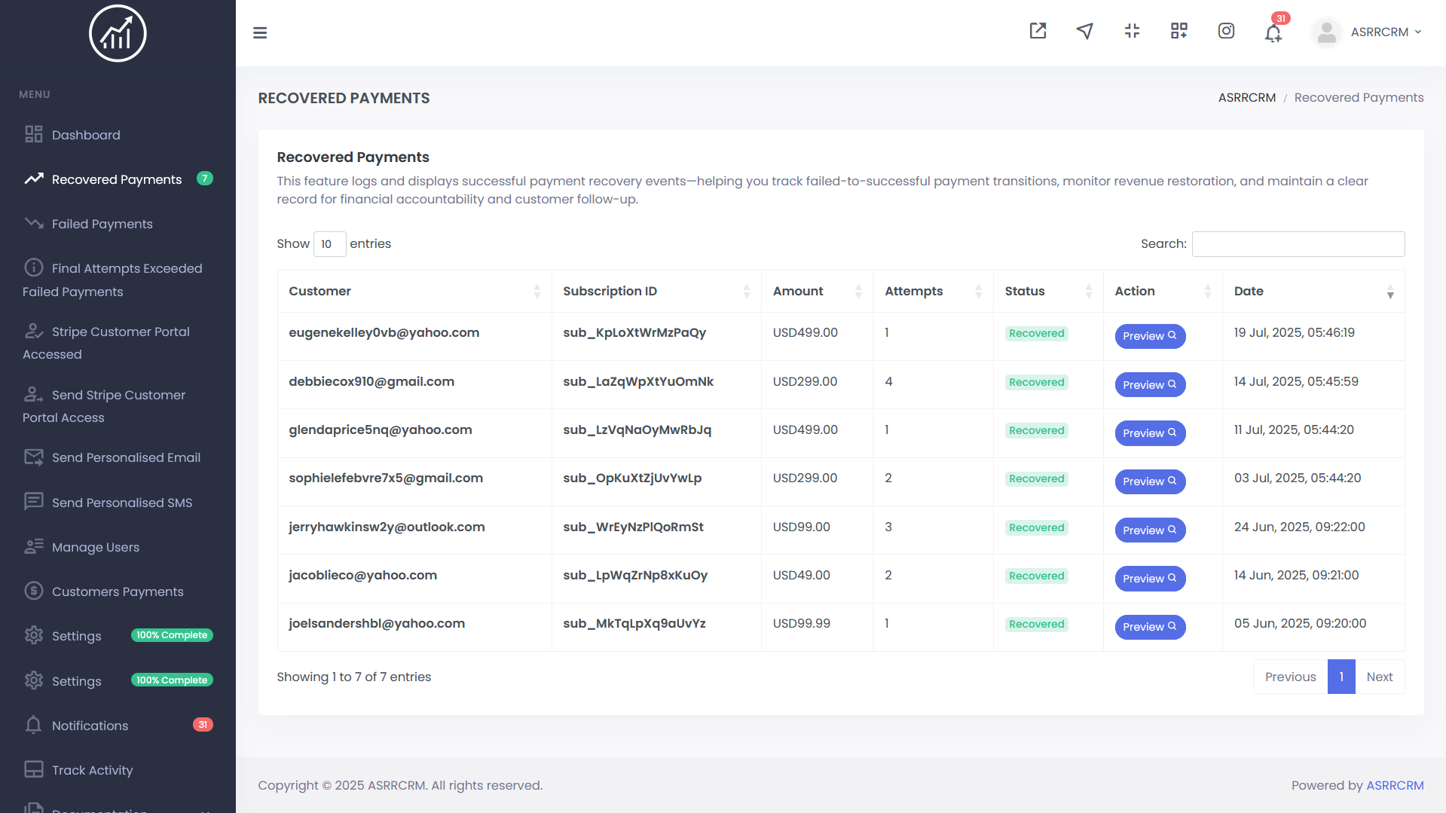Toggle fullscreen with the compress icon
This screenshot has height=813, width=1446.
coord(1132,31)
